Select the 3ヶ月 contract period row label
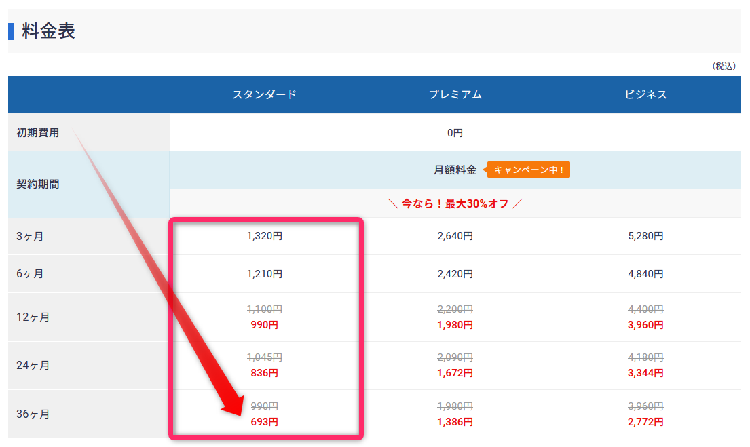This screenshot has height=447, width=750. coord(30,237)
